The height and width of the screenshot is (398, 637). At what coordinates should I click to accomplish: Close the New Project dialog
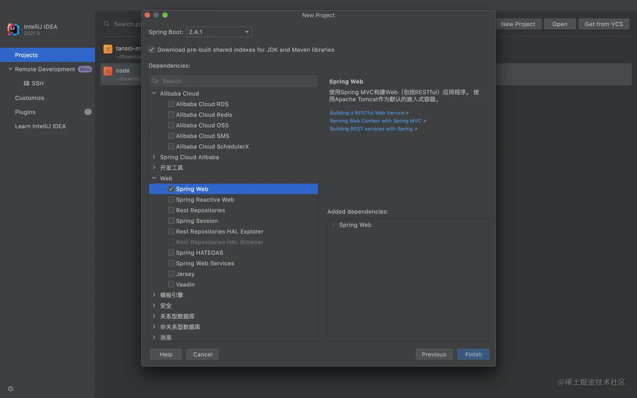click(x=147, y=15)
